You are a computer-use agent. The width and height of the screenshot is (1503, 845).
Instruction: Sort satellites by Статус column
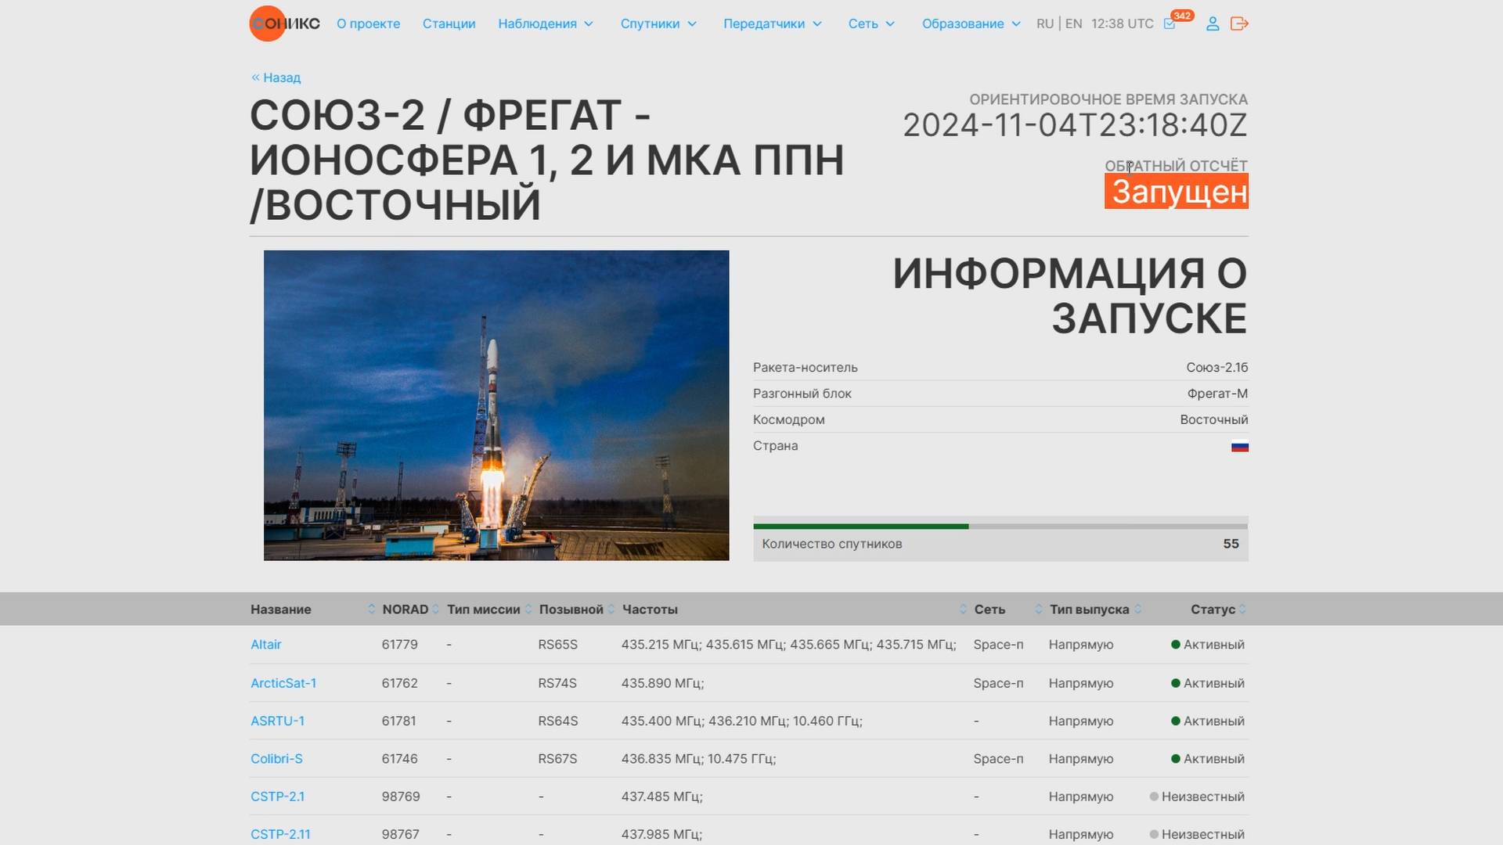(1243, 609)
